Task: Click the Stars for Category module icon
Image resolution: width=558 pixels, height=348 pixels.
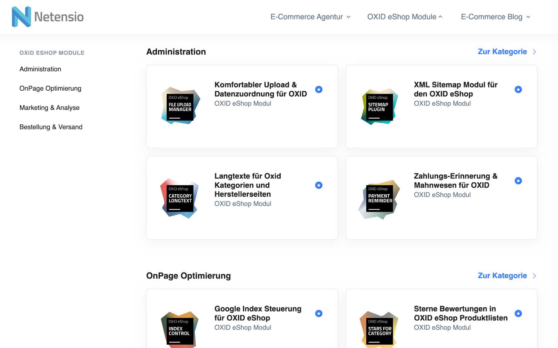Action: click(379, 330)
